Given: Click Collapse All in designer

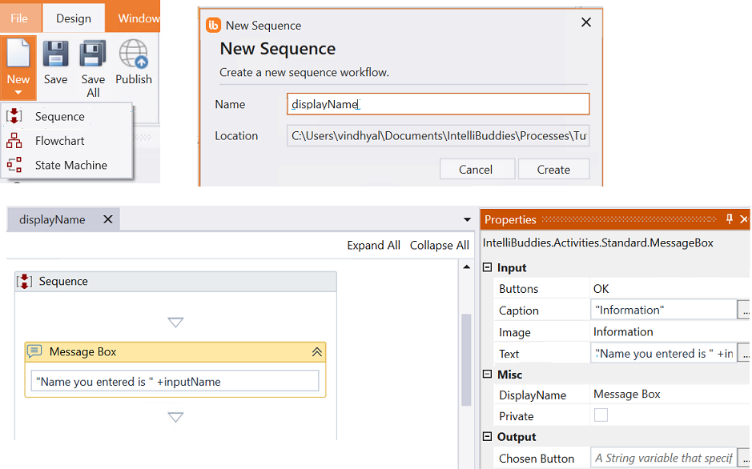Looking at the screenshot, I should pyautogui.click(x=440, y=245).
